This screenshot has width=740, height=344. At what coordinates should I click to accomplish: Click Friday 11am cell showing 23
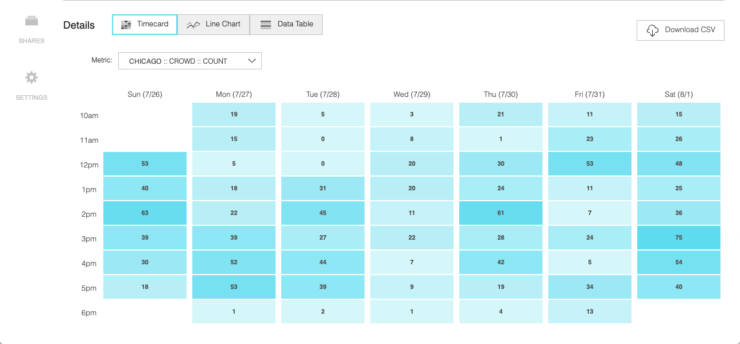[x=590, y=139]
